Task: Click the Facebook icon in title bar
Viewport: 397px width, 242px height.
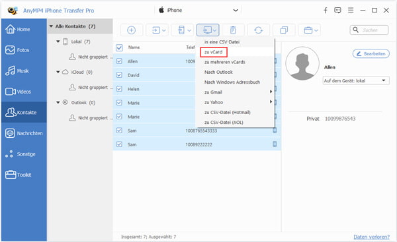Action: click(326, 11)
